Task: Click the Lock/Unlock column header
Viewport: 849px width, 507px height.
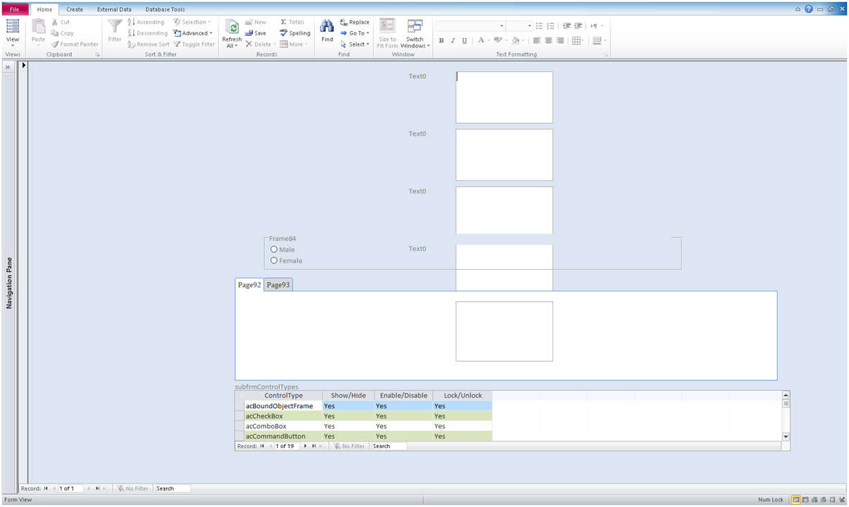Action: (463, 396)
